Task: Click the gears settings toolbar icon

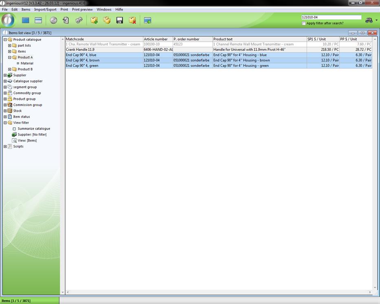Action: (79, 20)
